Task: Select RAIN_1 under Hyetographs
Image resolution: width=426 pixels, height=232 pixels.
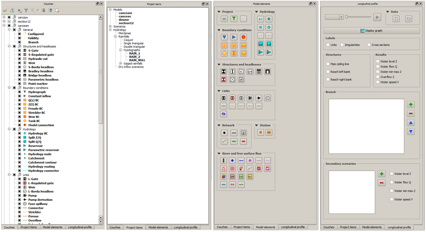Action: tap(135, 53)
